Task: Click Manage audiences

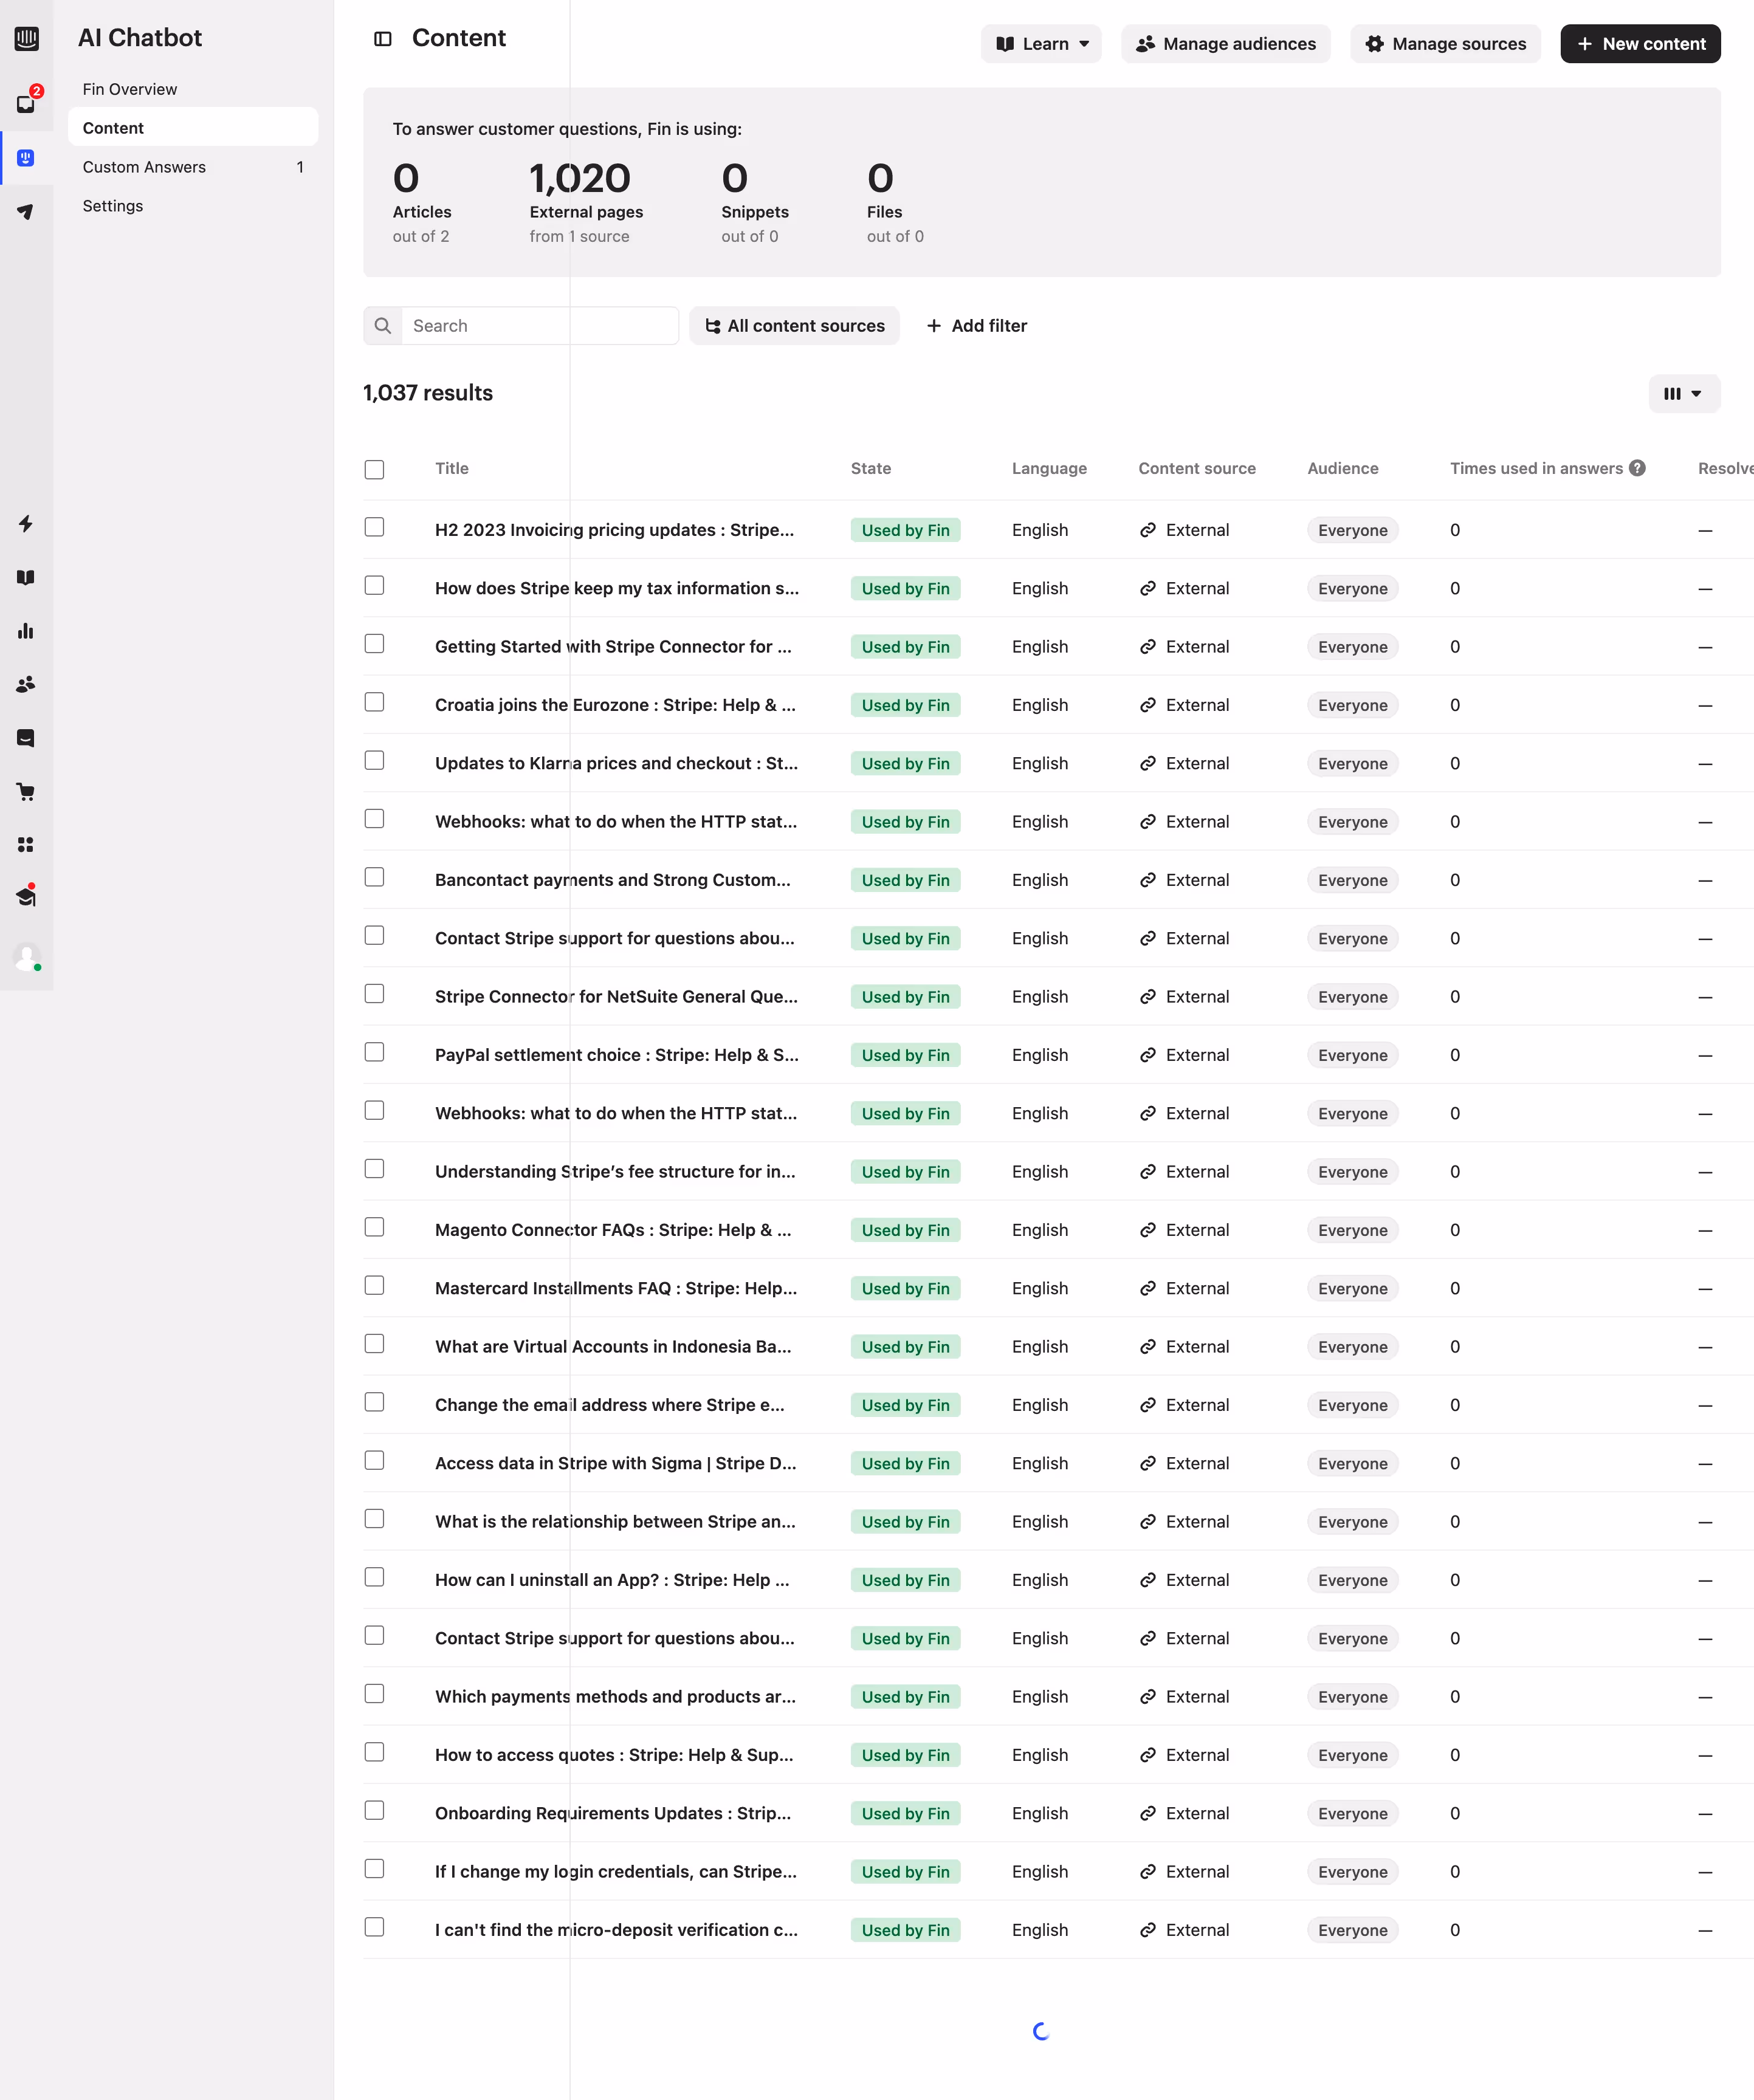Action: click(x=1225, y=43)
